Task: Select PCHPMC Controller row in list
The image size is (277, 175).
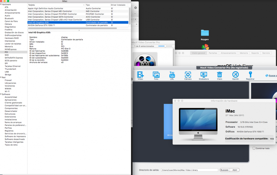Action: pos(78,14)
